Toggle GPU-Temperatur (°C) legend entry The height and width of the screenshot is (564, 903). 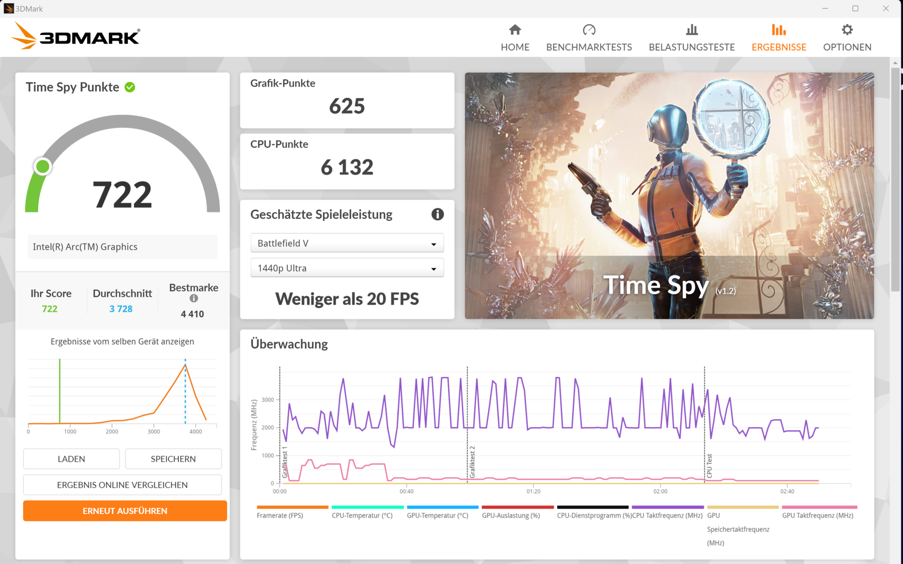(x=437, y=516)
